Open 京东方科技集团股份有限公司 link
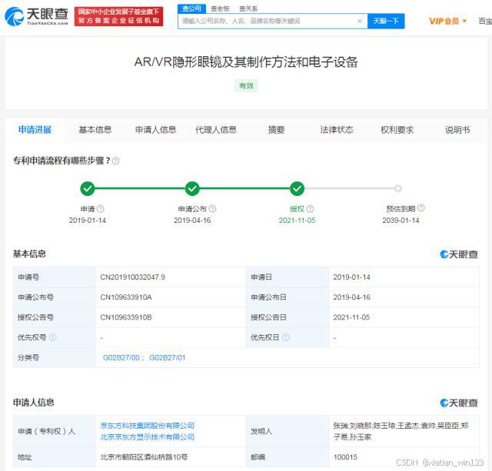This screenshot has width=492, height=471. point(147,426)
